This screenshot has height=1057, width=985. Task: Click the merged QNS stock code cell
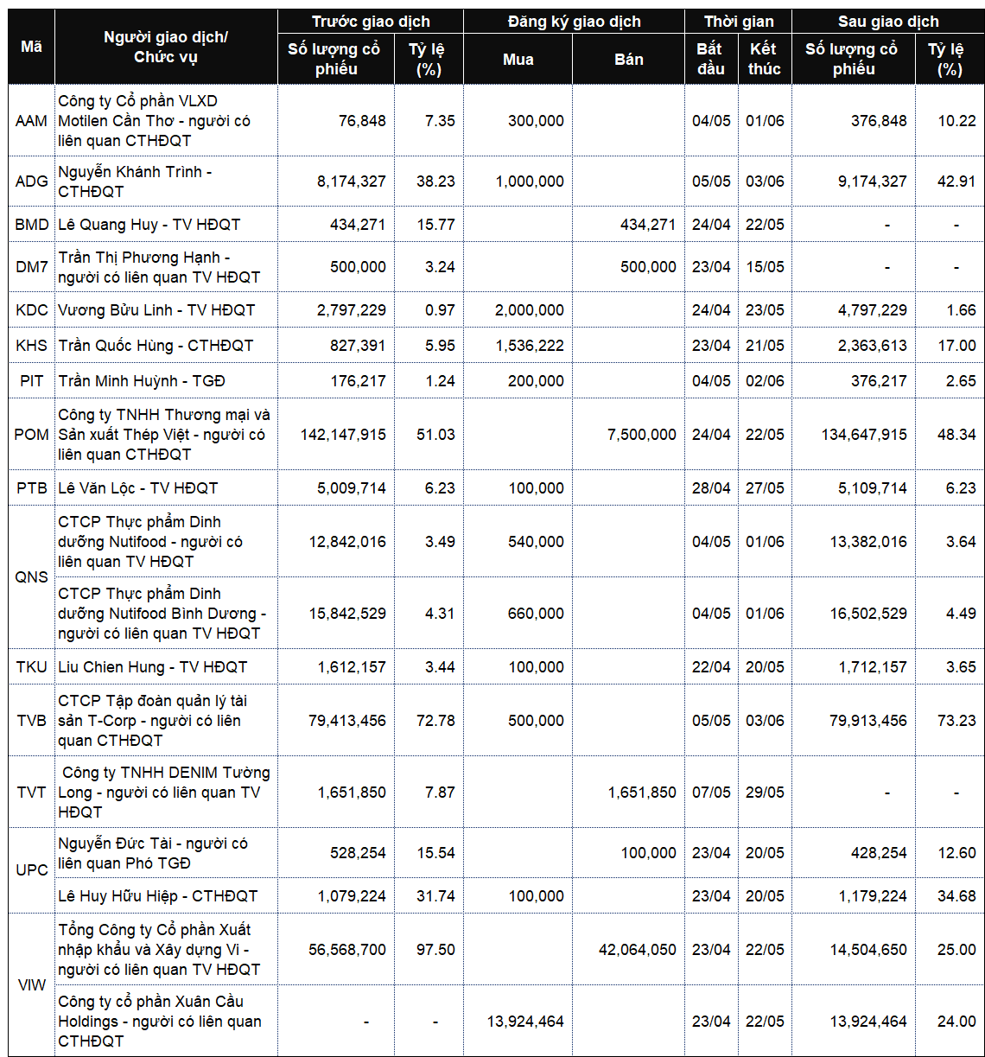31,577
